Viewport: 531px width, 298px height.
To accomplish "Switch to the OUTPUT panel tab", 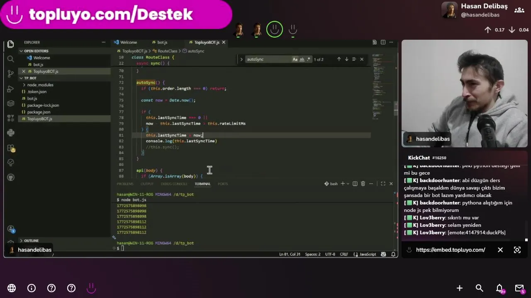I will coord(147,184).
